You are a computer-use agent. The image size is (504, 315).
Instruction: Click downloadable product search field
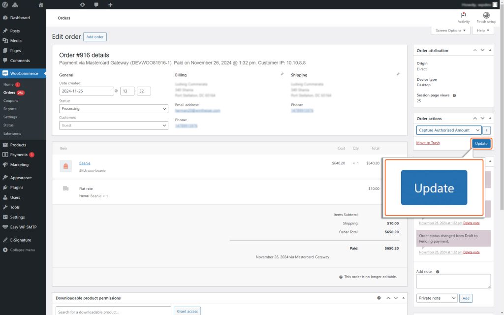[x=113, y=311]
